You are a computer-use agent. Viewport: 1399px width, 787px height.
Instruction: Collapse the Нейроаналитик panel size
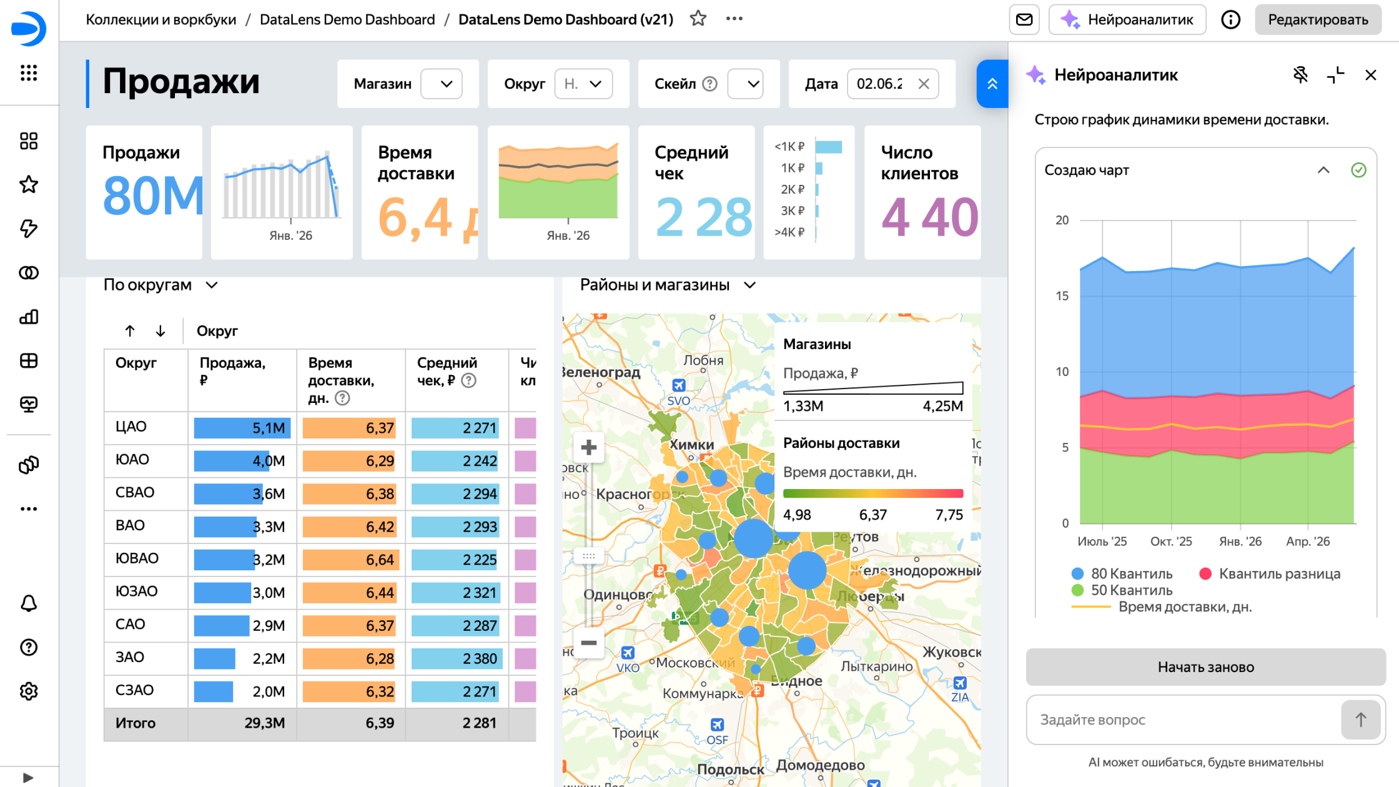coord(1335,75)
